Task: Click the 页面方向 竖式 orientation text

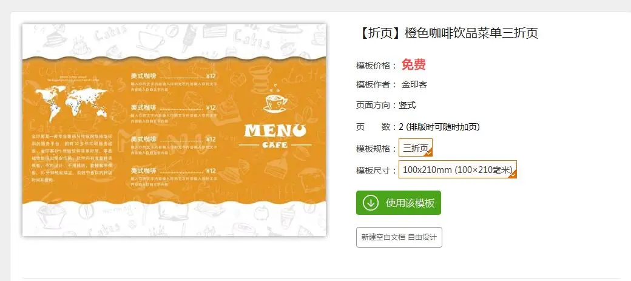Action: pos(385,106)
